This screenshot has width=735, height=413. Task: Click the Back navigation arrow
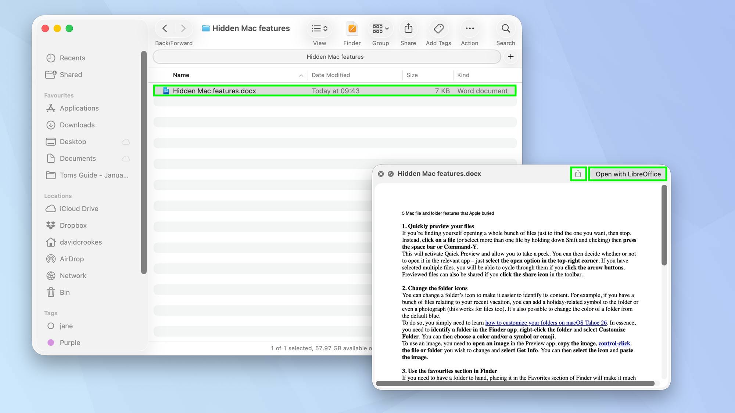pyautogui.click(x=164, y=28)
